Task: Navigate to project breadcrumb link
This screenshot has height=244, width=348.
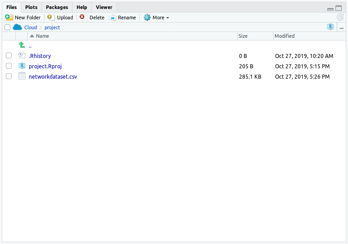Action: pyautogui.click(x=52, y=27)
